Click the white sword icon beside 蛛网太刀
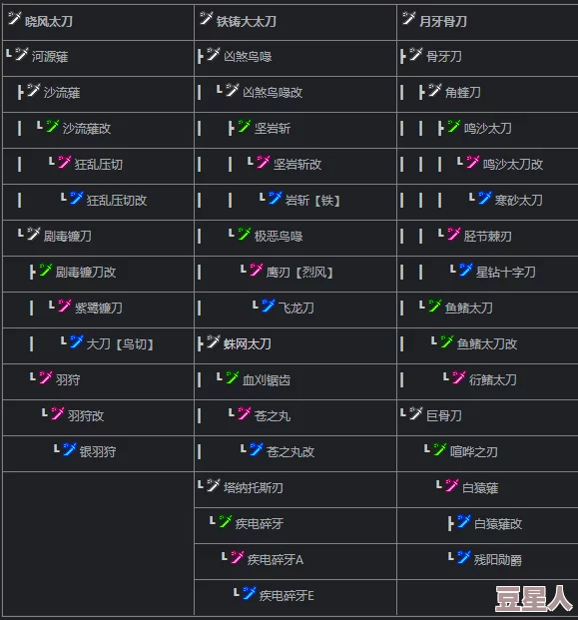Screen dimensions: 578x620 pyautogui.click(x=214, y=341)
